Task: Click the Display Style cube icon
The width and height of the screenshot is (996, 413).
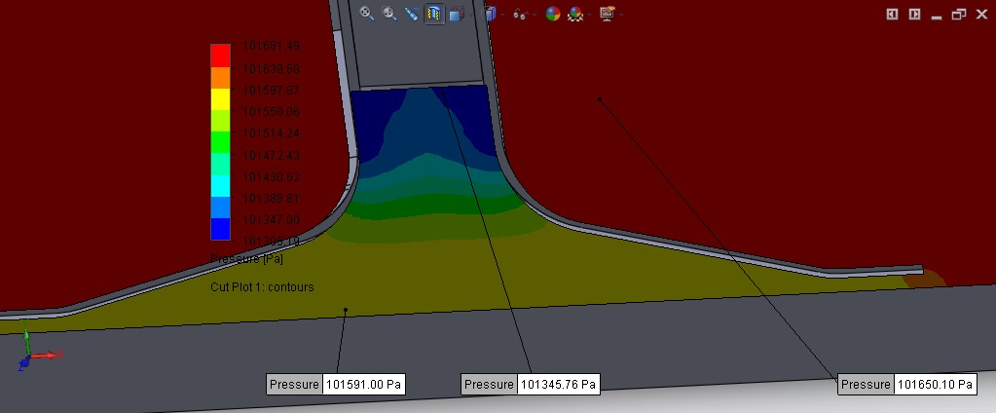Action: click(490, 14)
